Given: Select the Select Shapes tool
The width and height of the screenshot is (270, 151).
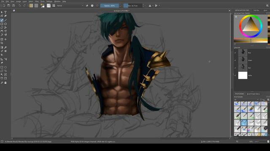Looking at the screenshot, I should tap(2, 12).
